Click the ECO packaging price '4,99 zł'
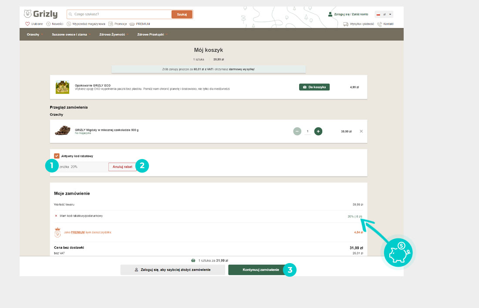Image resolution: width=479 pixels, height=308 pixels. [x=354, y=88]
